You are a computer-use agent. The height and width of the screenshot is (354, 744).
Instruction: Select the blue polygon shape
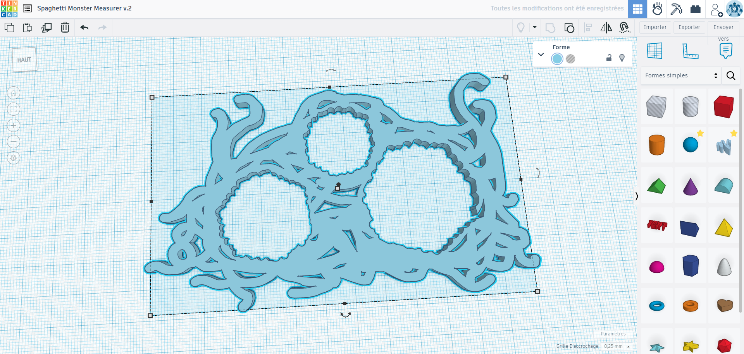(x=690, y=265)
